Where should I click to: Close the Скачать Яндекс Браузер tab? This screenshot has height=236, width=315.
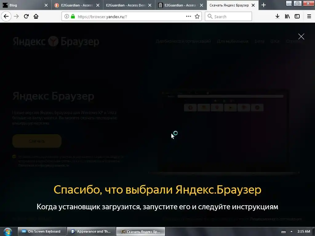pyautogui.click(x=253, y=5)
